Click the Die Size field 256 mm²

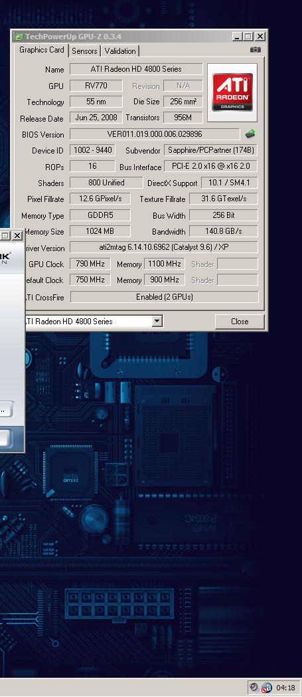click(183, 102)
